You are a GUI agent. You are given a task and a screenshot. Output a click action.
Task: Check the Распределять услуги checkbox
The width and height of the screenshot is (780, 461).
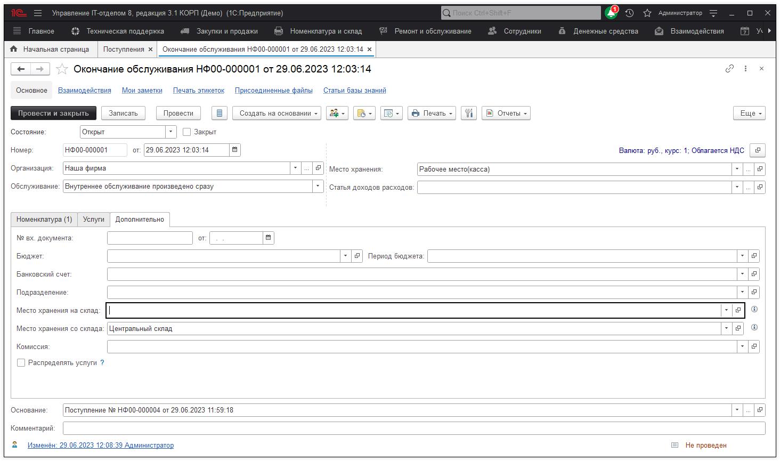[x=21, y=363]
